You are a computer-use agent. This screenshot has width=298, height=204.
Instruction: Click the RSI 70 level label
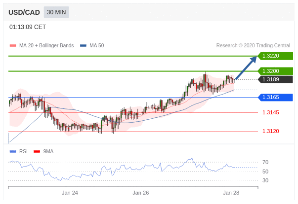click(265, 162)
